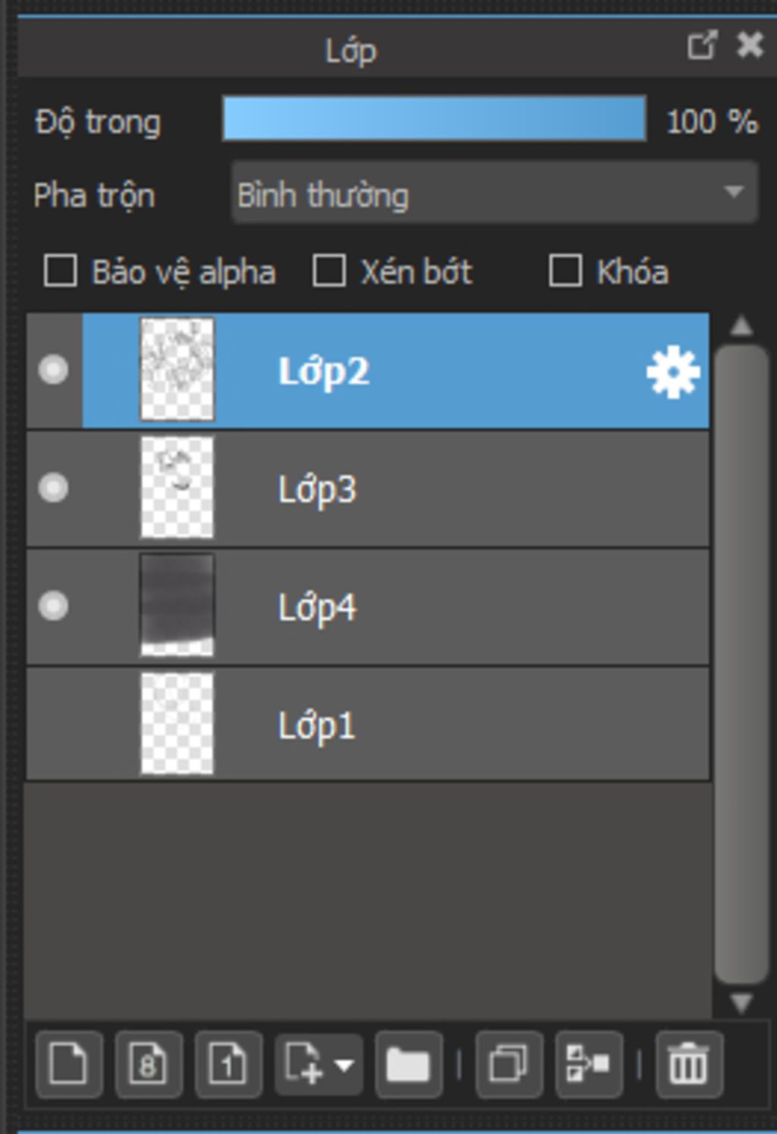Create a new layer folder
Screen dimensions: 777x1134
[408, 1064]
